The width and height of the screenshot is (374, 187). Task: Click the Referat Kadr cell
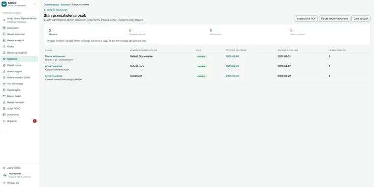(x=137, y=66)
